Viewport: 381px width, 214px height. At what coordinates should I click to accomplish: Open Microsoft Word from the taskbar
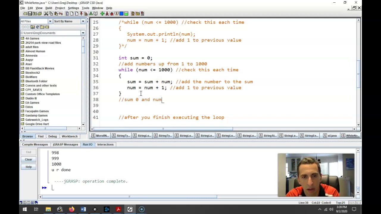tap(83, 209)
